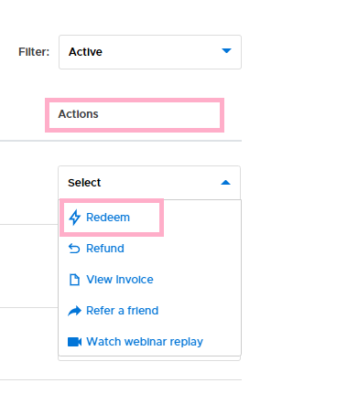Click the Select placeholder text
The width and height of the screenshot is (358, 415).
(x=84, y=183)
